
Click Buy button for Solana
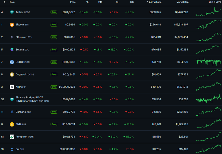click(54, 50)
